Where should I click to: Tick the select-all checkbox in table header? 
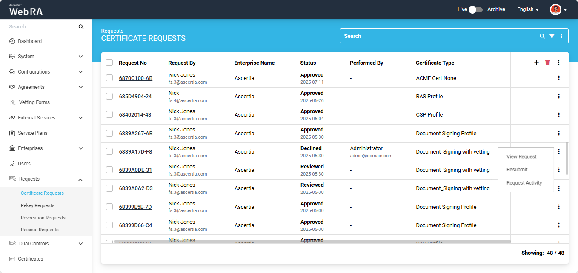[x=109, y=63]
